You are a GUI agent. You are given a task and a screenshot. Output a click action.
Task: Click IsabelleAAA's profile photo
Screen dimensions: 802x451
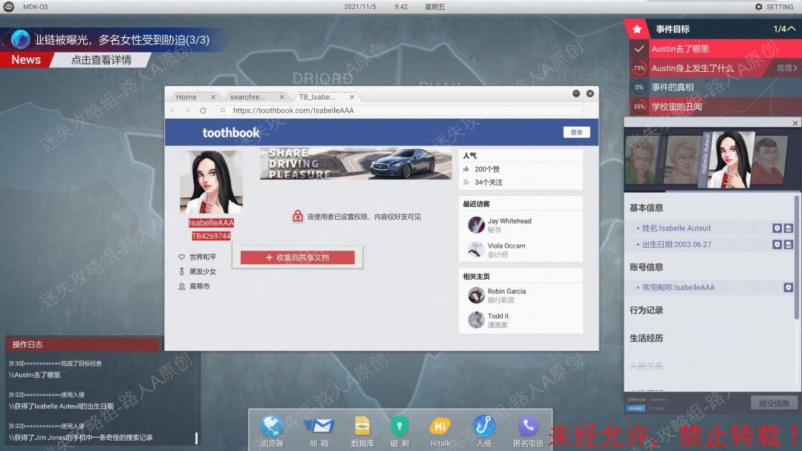(211, 181)
